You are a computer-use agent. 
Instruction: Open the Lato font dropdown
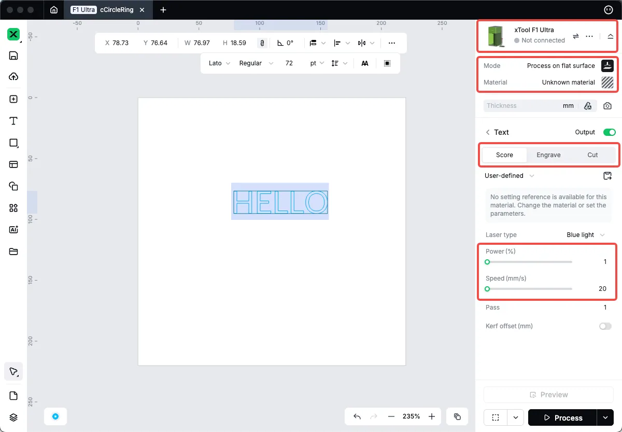(x=219, y=63)
